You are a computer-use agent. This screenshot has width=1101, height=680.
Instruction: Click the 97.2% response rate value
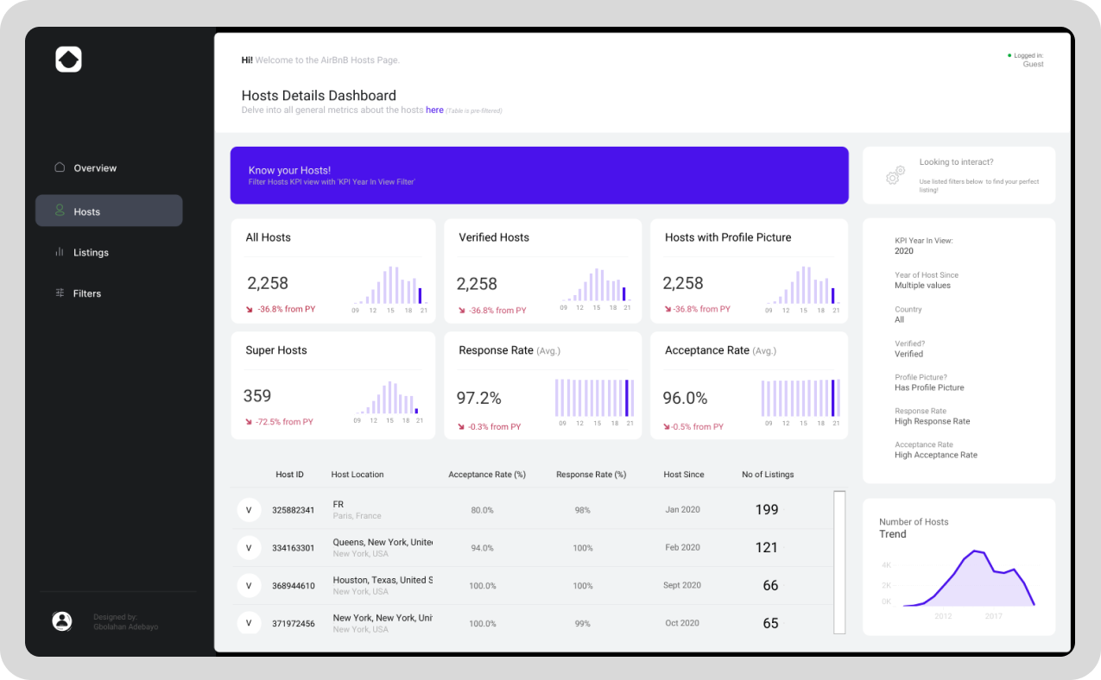[479, 398]
